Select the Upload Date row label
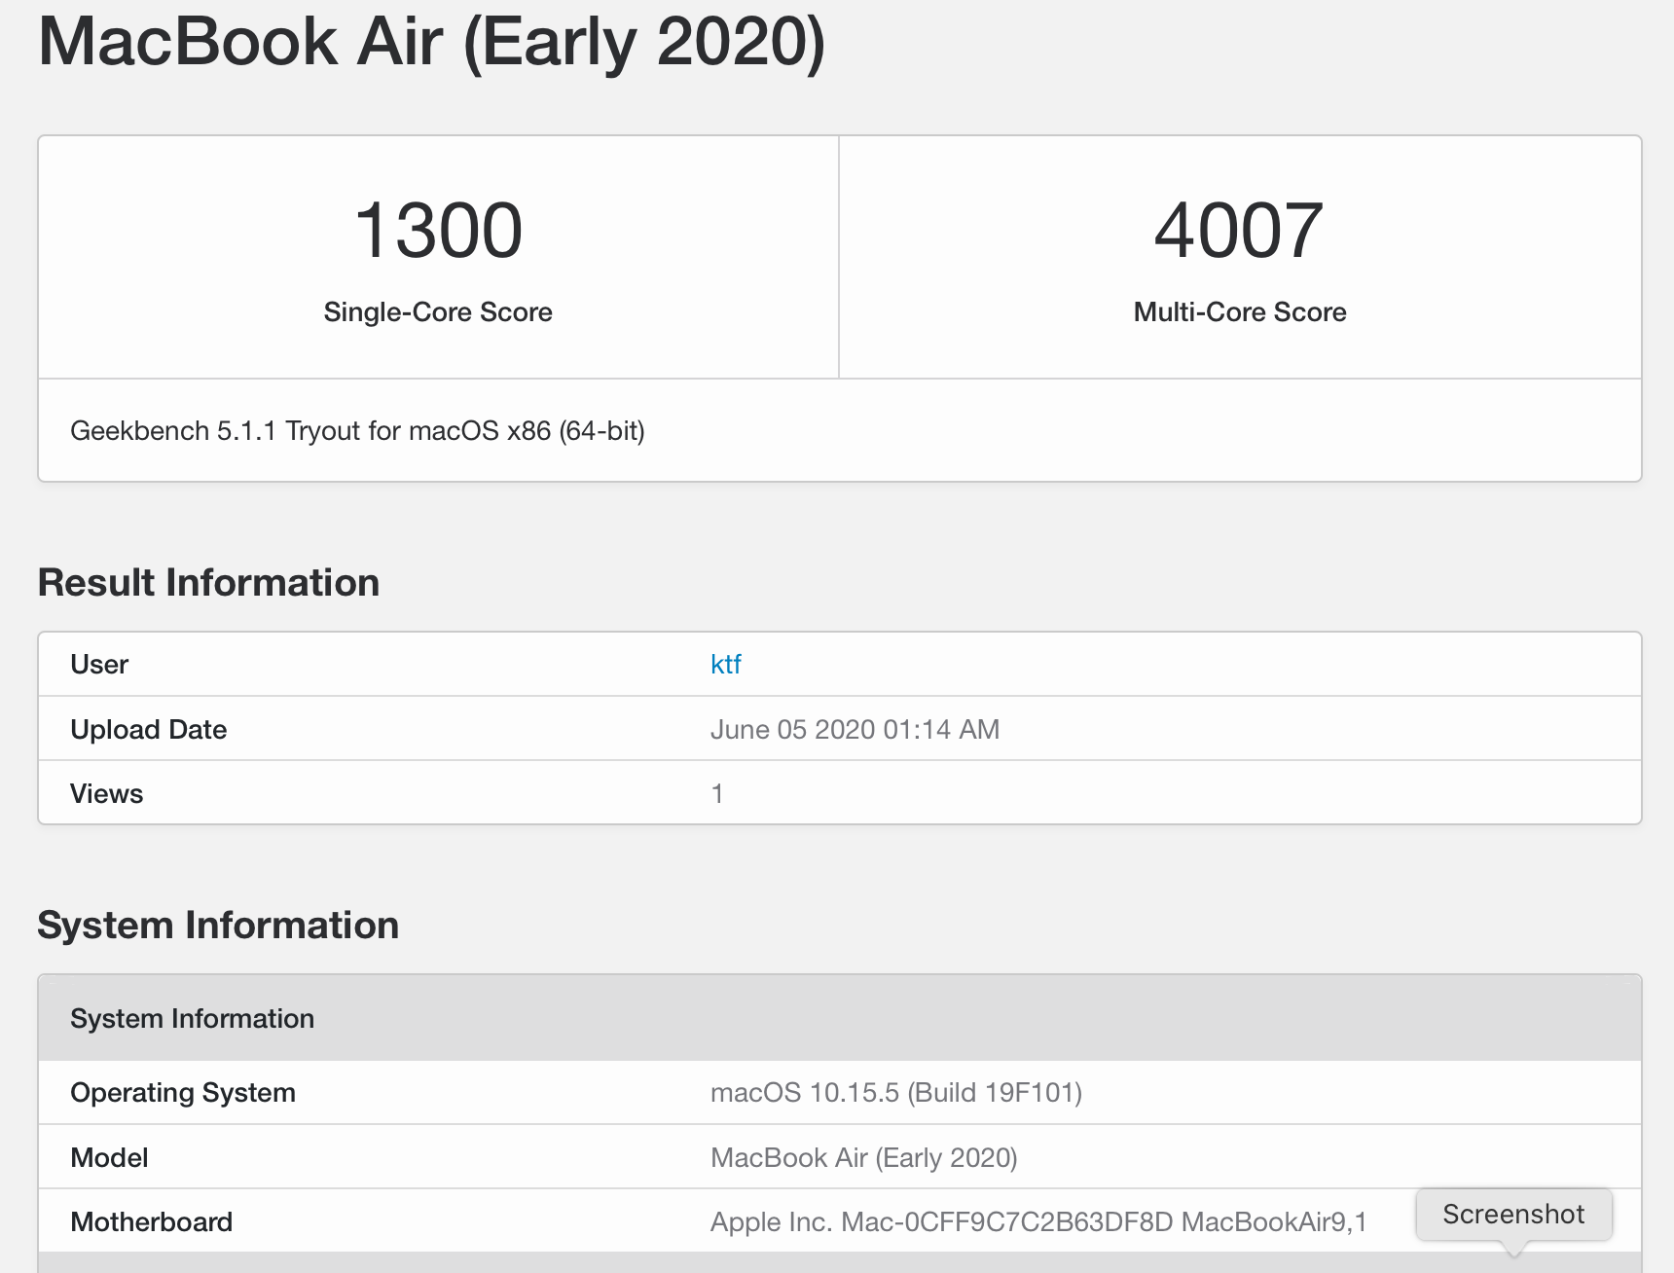Image resolution: width=1674 pixels, height=1273 pixels. tap(148, 729)
